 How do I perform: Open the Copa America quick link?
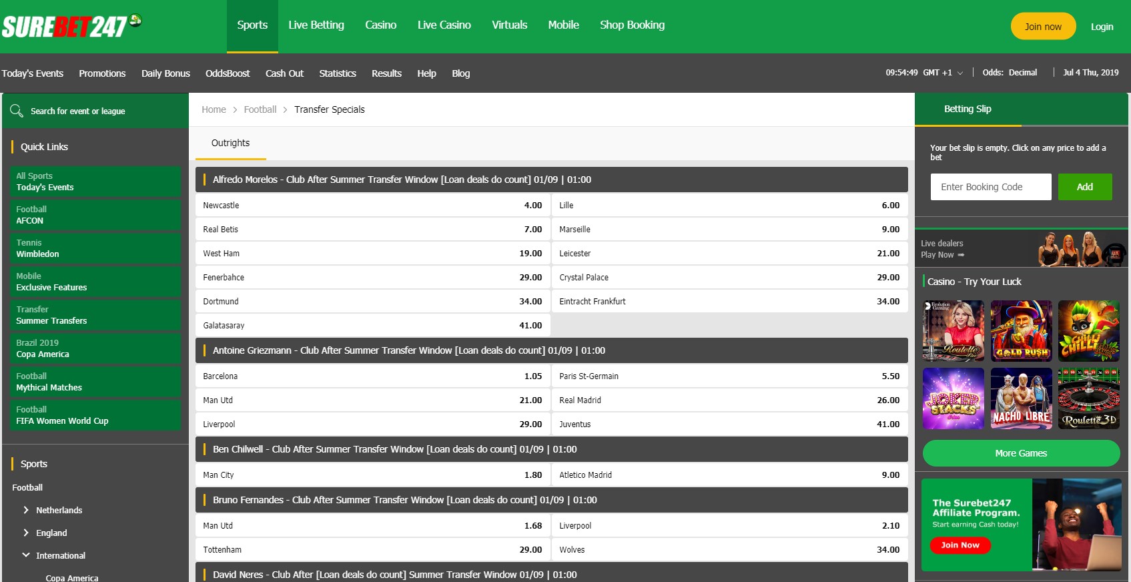click(x=95, y=348)
